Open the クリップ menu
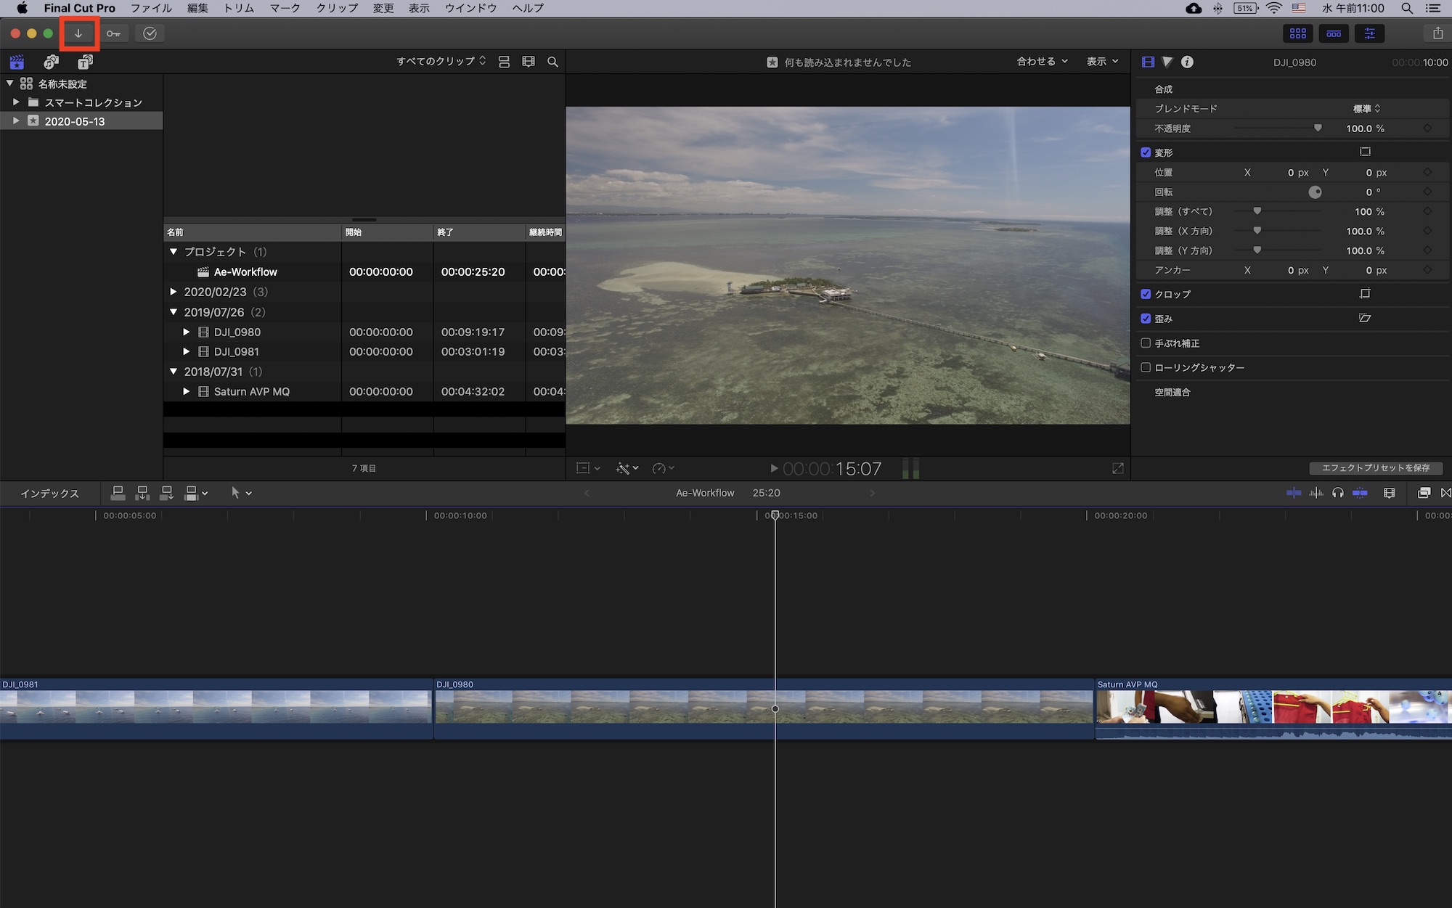The image size is (1452, 908). [x=337, y=8]
